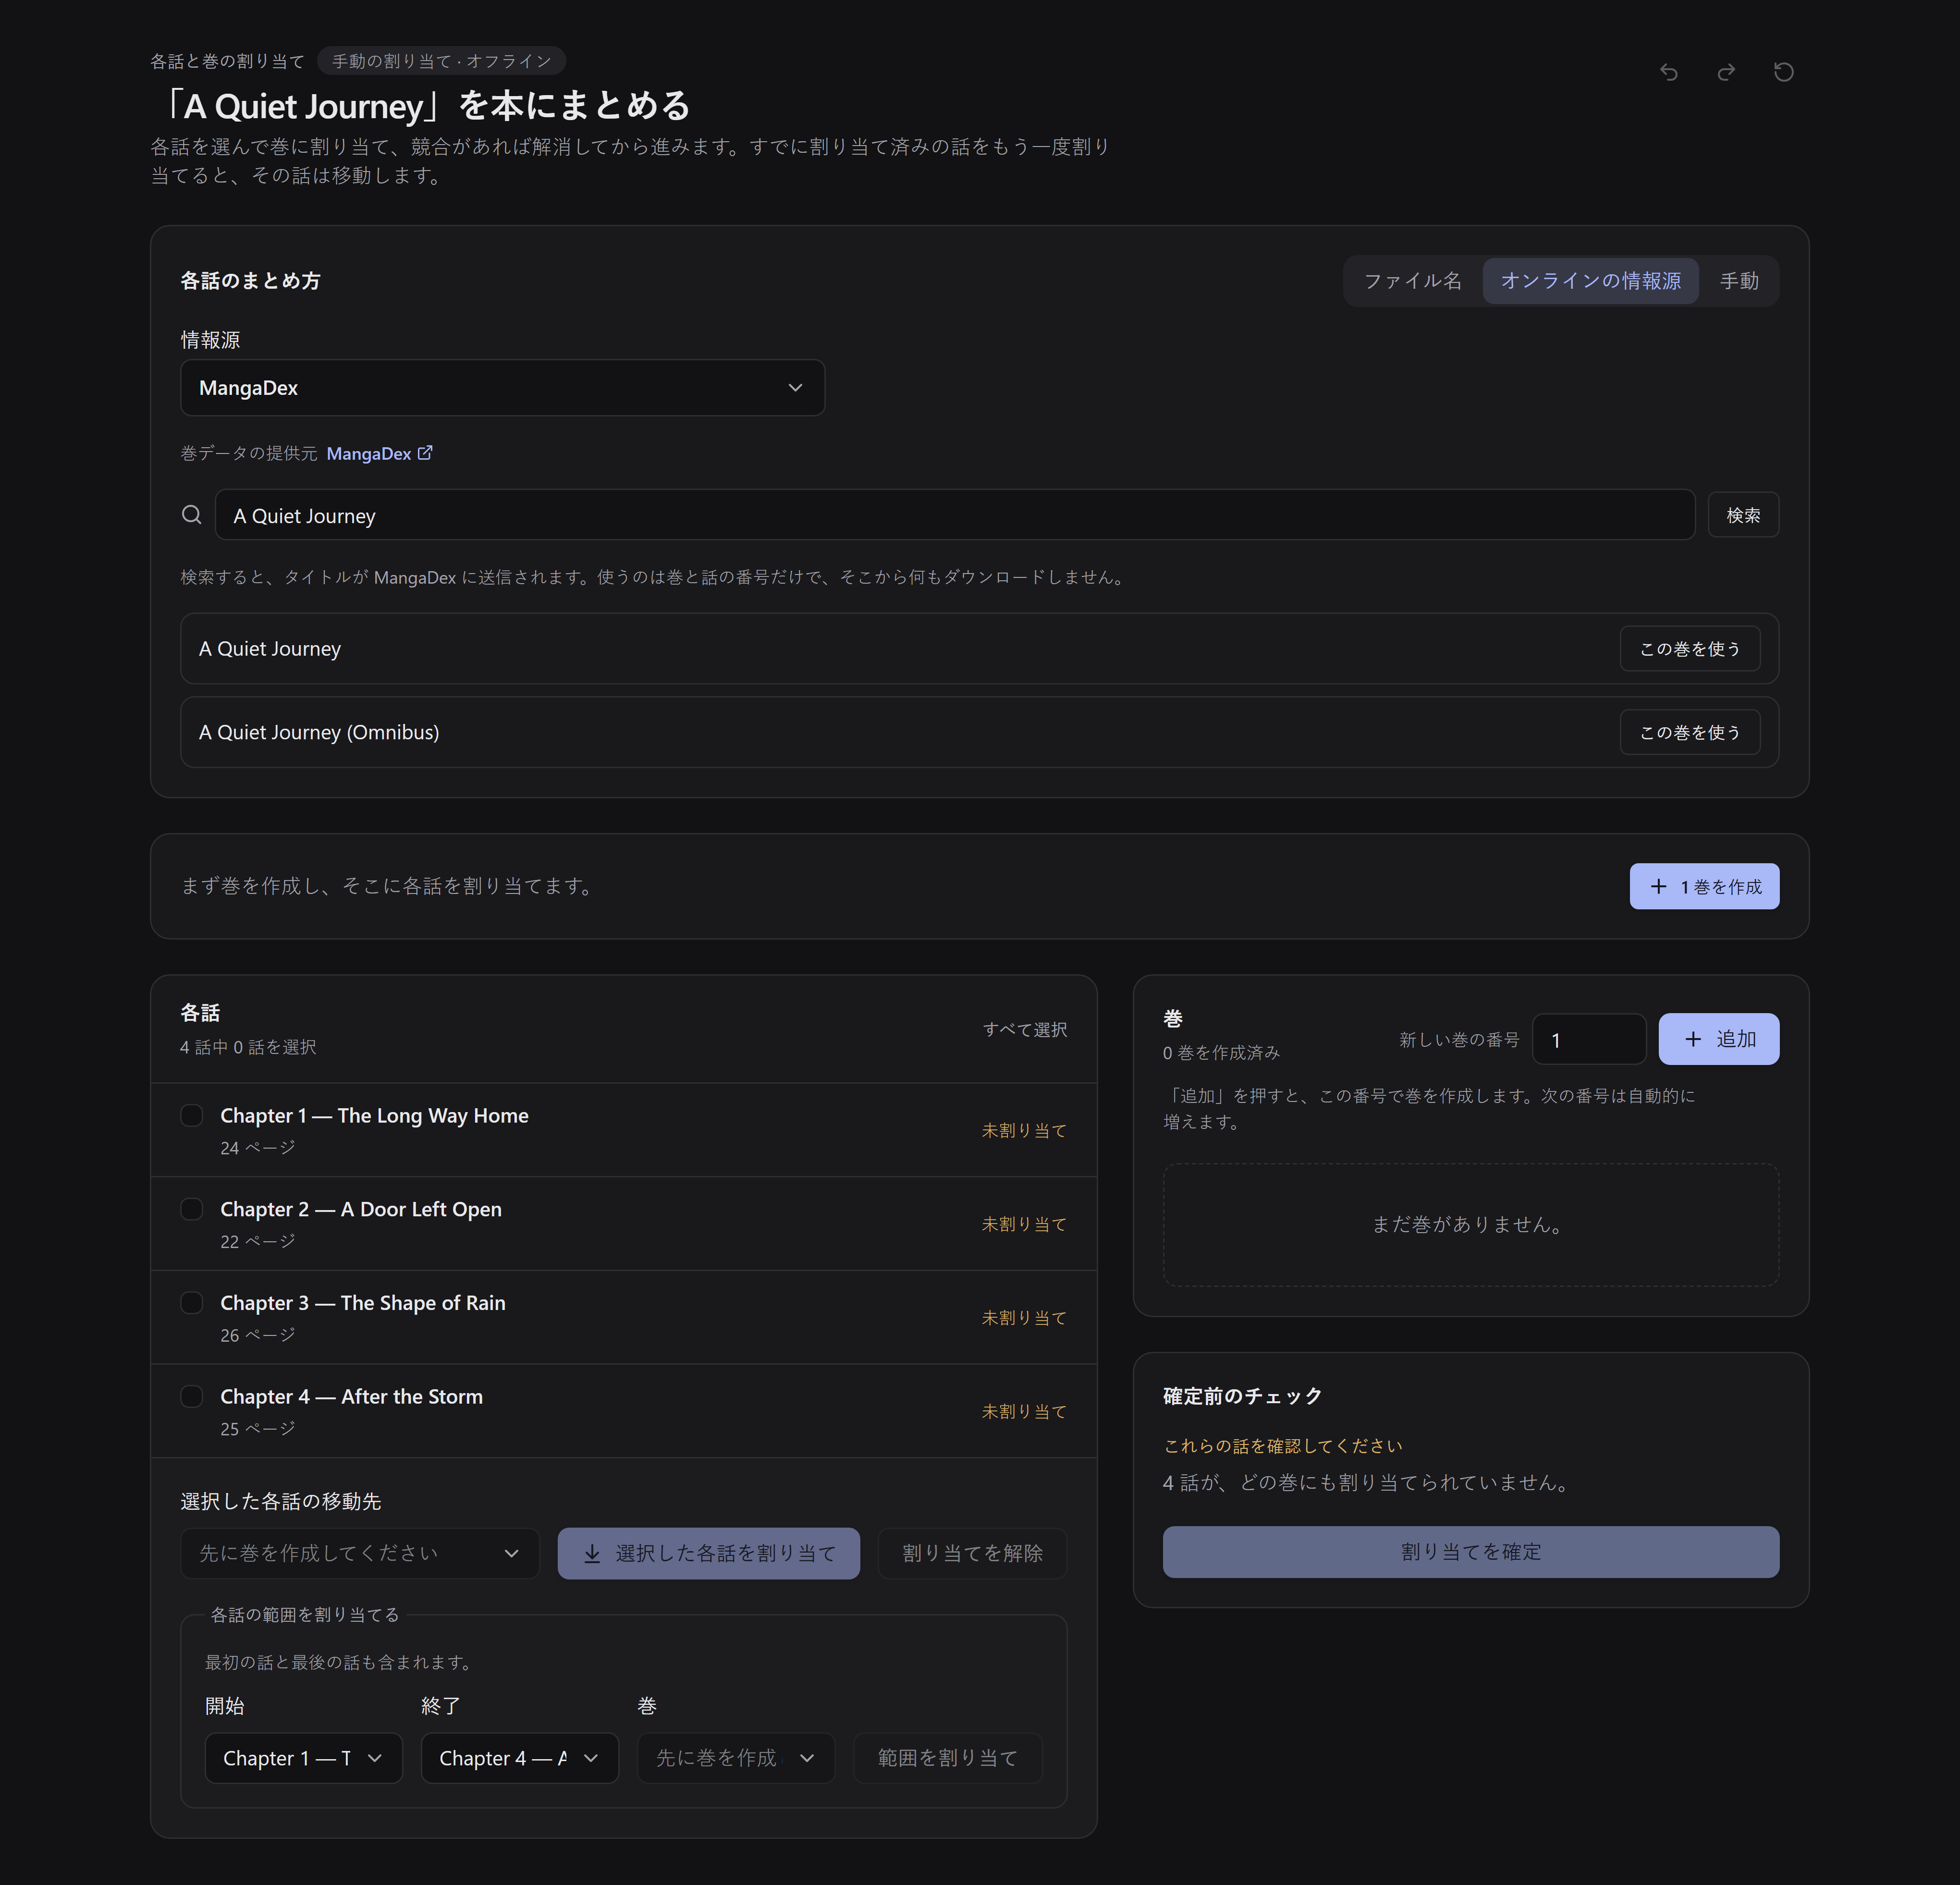Screen dimensions: 1960x1885
Task: Open the MangaDex external link icon
Action: 425,453
